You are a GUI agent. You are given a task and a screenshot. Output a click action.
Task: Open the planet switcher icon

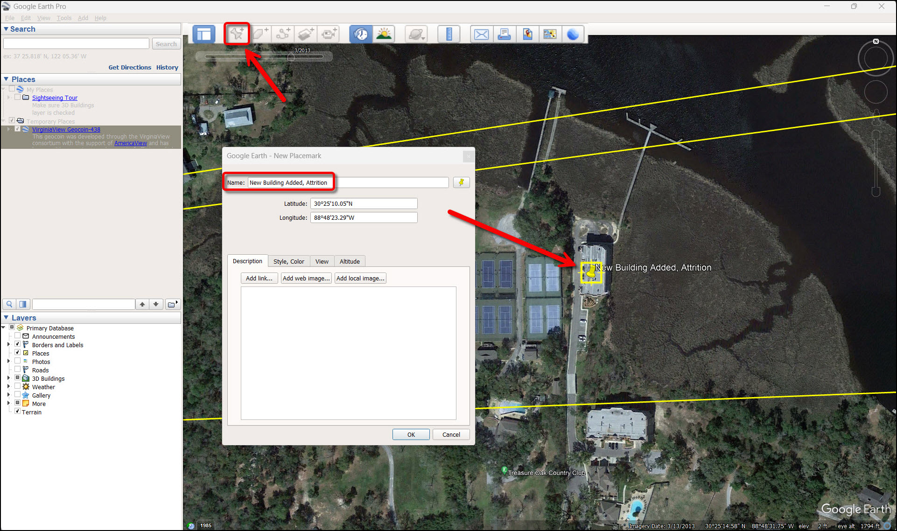[x=416, y=34]
